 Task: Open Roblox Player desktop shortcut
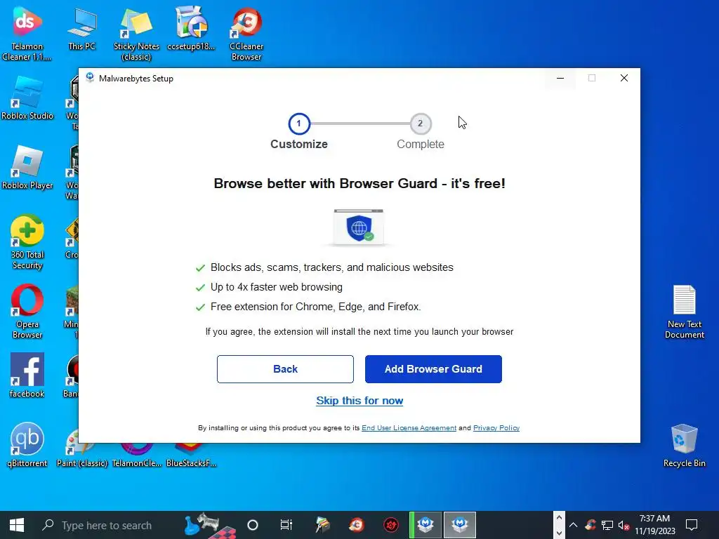click(x=27, y=168)
